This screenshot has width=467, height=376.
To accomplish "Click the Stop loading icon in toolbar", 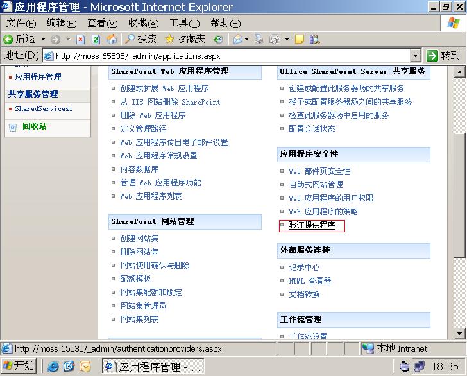I will (81, 39).
